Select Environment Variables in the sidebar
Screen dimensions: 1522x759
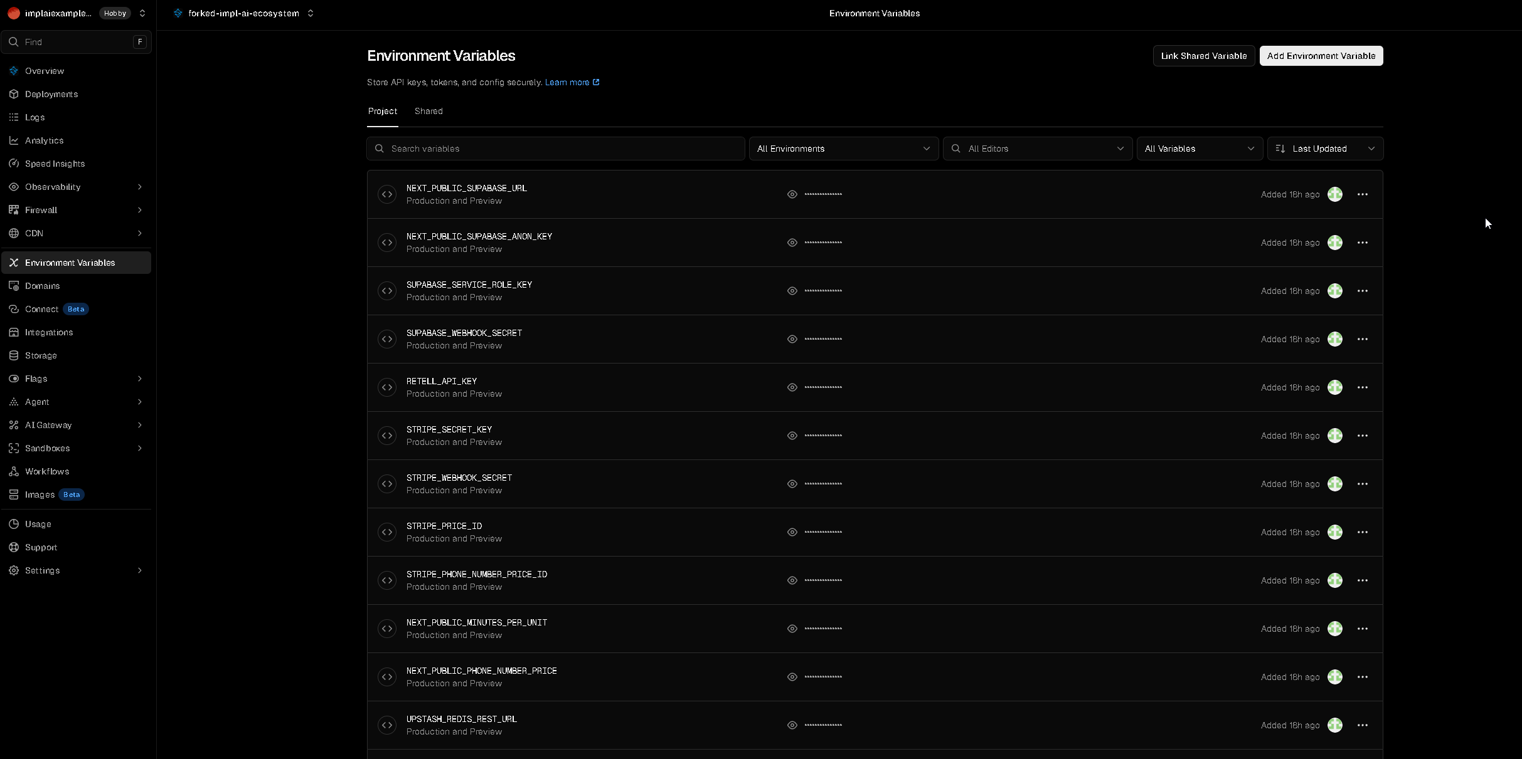[76, 263]
